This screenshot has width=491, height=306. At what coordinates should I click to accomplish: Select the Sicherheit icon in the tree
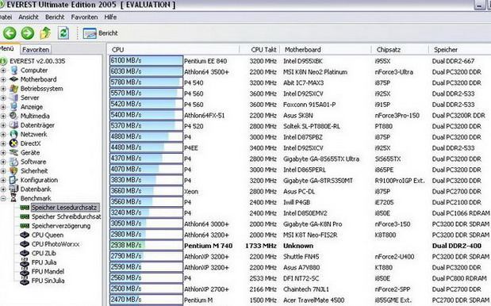click(14, 170)
